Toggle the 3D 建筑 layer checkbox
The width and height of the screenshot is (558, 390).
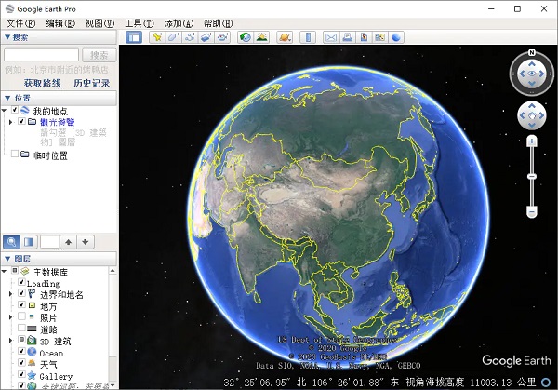tap(21, 340)
